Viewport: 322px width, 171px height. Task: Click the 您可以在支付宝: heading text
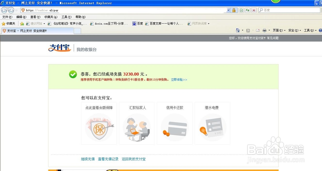97,98
